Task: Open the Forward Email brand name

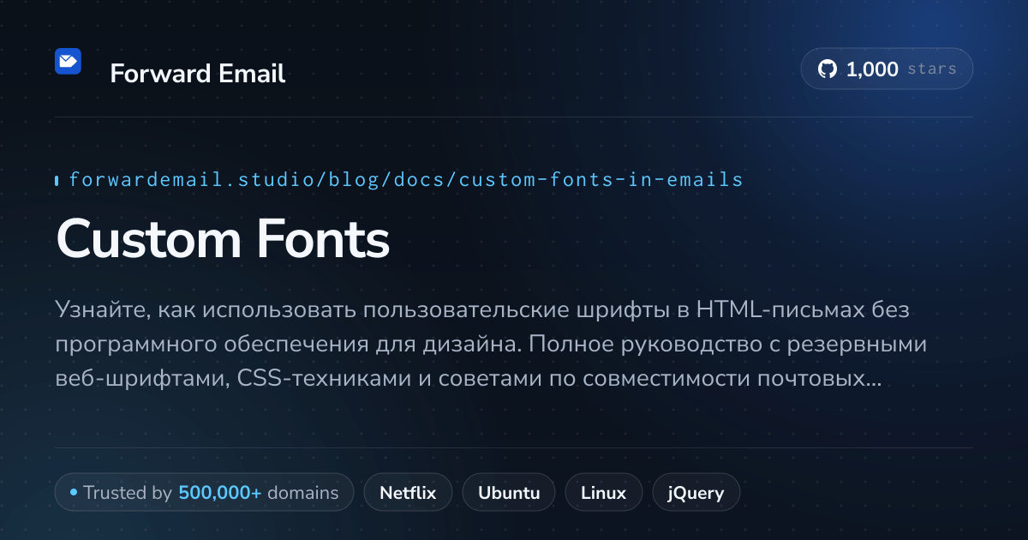Action: click(x=198, y=74)
